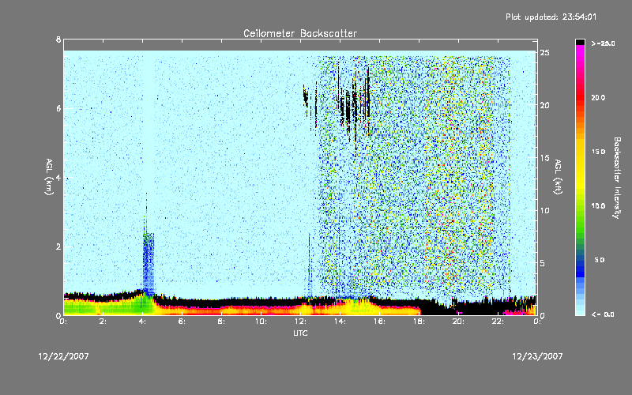Click the "12:" UTC time tick
Viewport: 632px width, 395px height.
pyautogui.click(x=301, y=322)
